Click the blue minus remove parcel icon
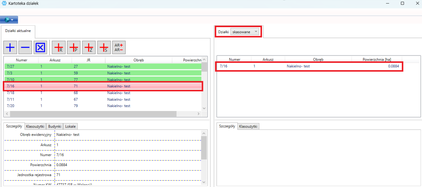The height and width of the screenshot is (187, 422). tap(25, 48)
